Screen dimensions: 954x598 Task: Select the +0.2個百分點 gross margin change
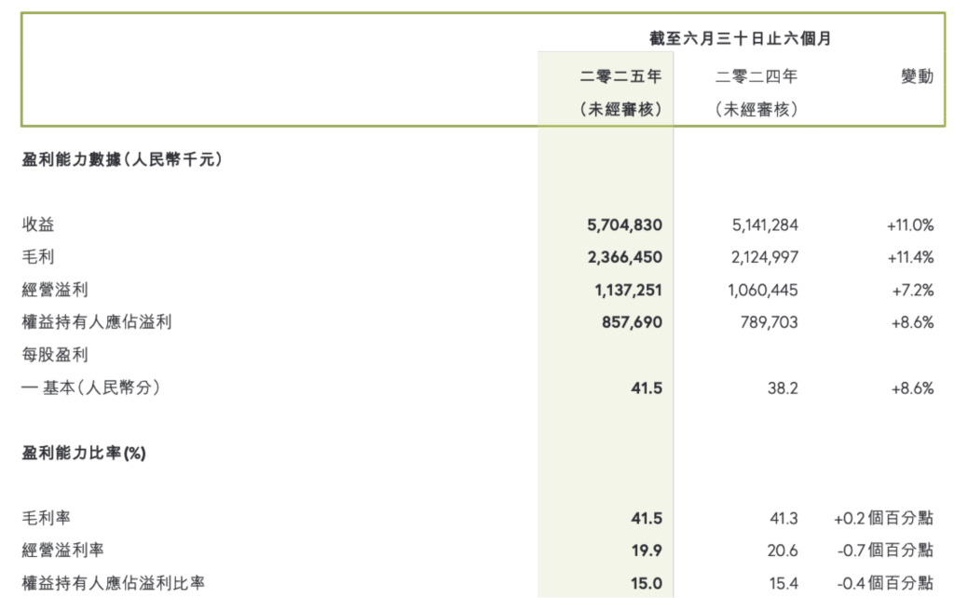[883, 518]
